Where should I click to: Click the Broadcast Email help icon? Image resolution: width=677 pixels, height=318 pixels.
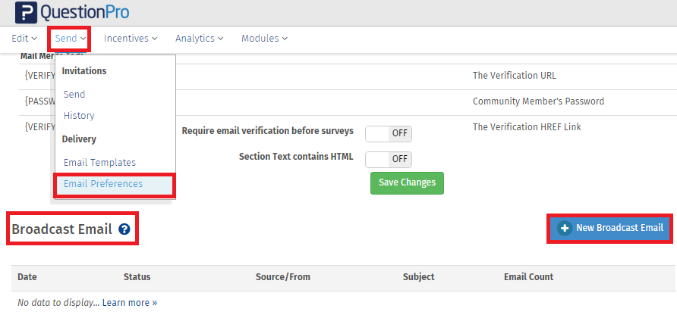(x=124, y=229)
